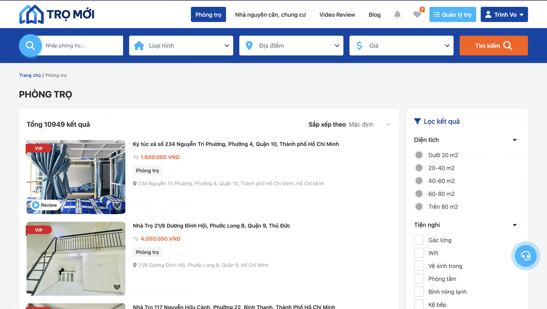
Task: Open the Địa điểm dropdown
Action: pyautogui.click(x=291, y=46)
